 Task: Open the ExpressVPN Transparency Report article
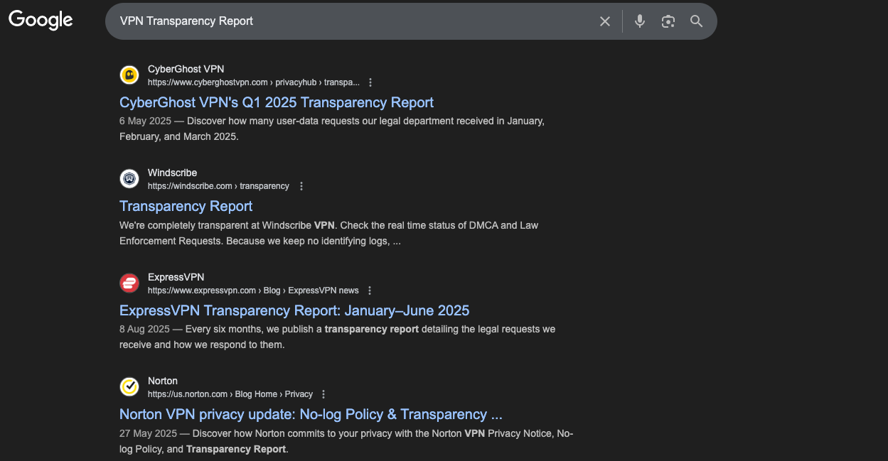(x=294, y=310)
